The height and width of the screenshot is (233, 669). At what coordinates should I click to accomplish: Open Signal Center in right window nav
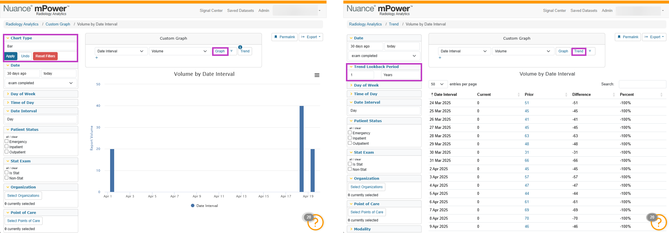point(555,11)
